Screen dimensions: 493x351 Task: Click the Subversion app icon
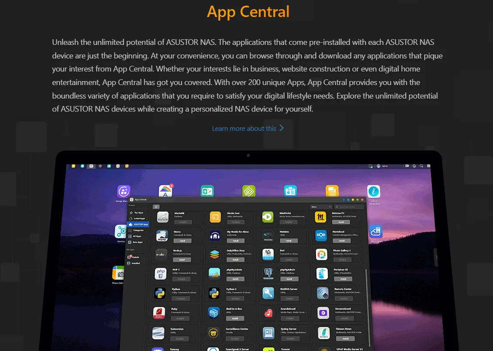click(158, 333)
